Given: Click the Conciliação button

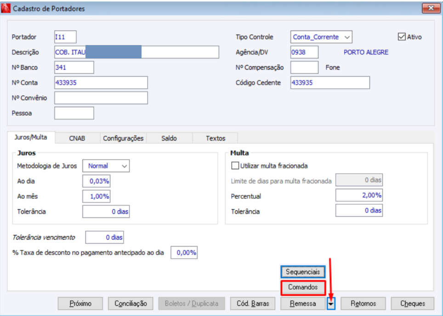Looking at the screenshot, I should (x=131, y=304).
